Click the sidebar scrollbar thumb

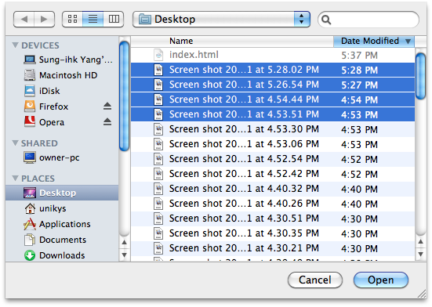point(124,96)
